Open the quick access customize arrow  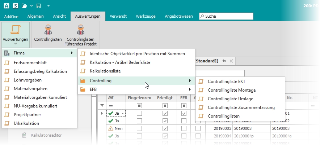pyautogui.click(x=49, y=6)
